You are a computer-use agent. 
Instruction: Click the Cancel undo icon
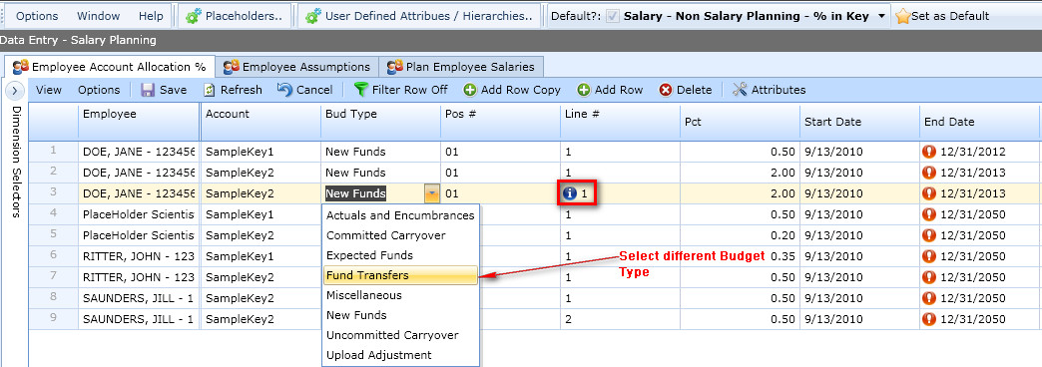coord(285,90)
